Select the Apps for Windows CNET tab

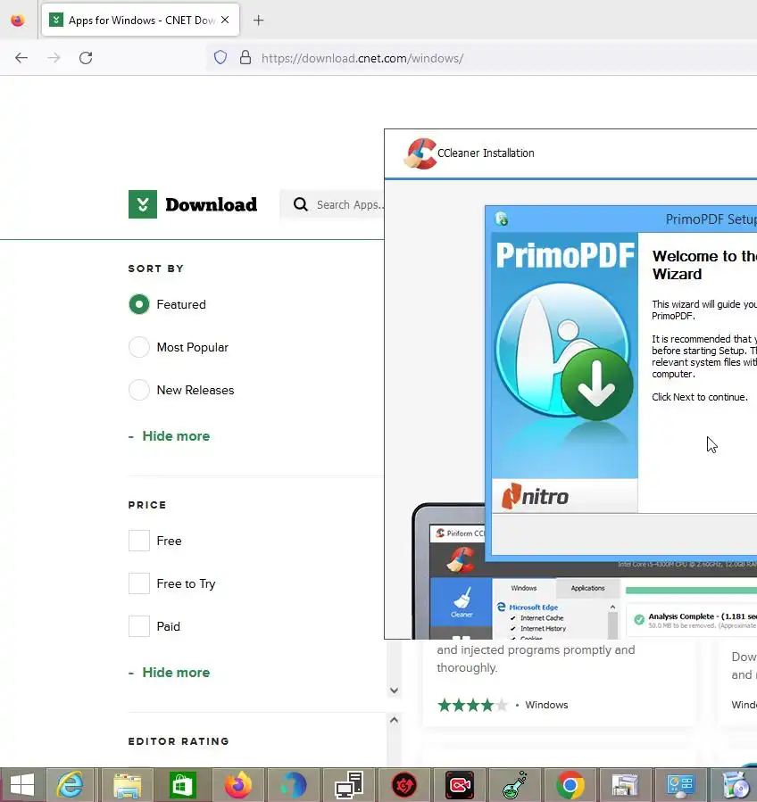(x=140, y=20)
